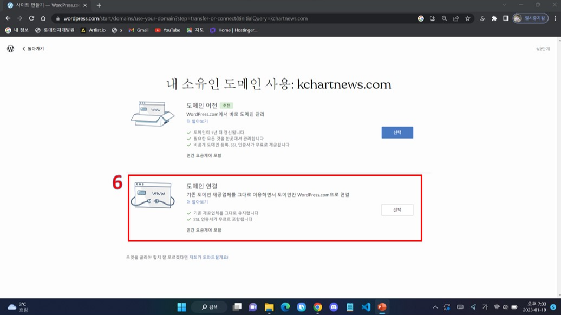Open the 롯데인재개발원 bookmark
Viewport: 561px width, 315px height.
pyautogui.click(x=54, y=30)
